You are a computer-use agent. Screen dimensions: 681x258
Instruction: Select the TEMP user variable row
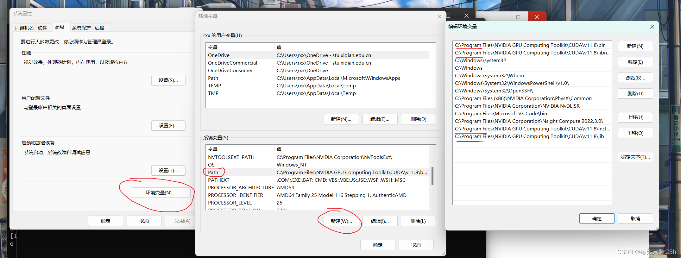[x=318, y=85]
